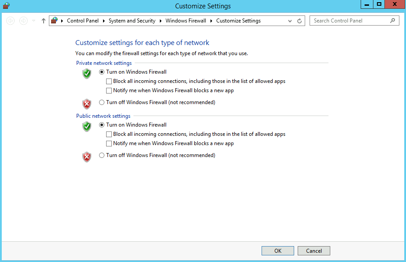Go to Windows Firewall breadcrumb
This screenshot has height=262, width=406.
(186, 21)
